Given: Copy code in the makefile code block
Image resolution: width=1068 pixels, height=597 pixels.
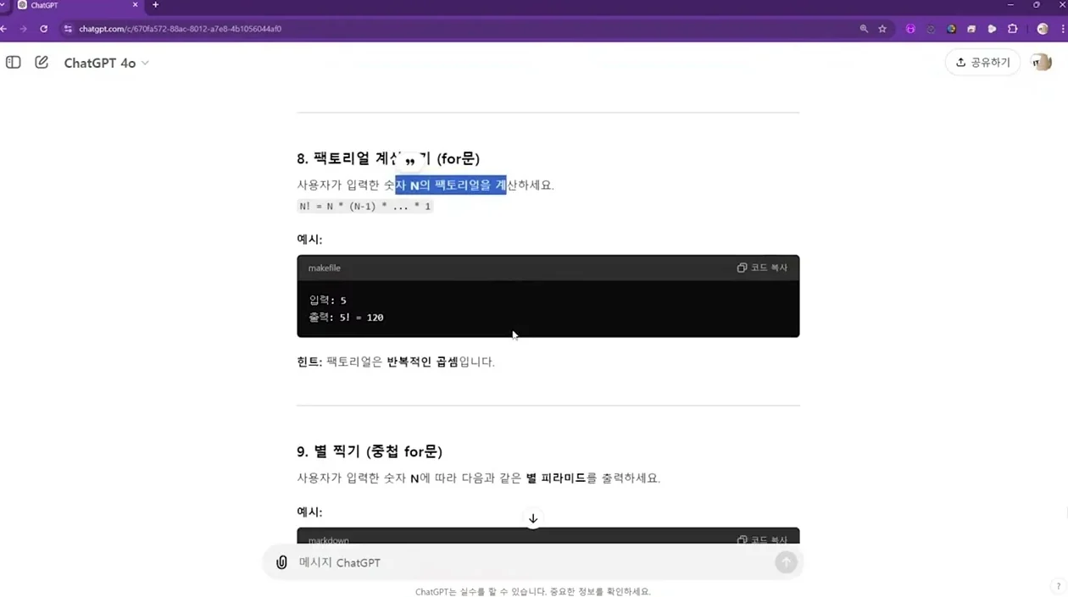Looking at the screenshot, I should pos(763,268).
